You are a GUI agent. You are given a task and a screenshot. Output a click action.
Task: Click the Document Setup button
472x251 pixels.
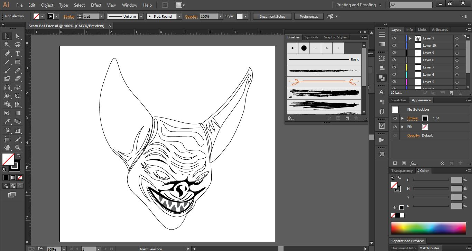(x=272, y=17)
